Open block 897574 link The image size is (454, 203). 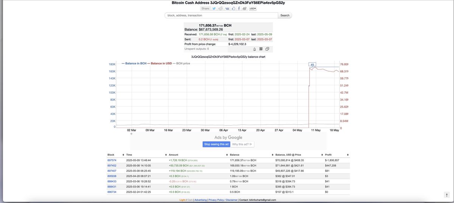112,160
